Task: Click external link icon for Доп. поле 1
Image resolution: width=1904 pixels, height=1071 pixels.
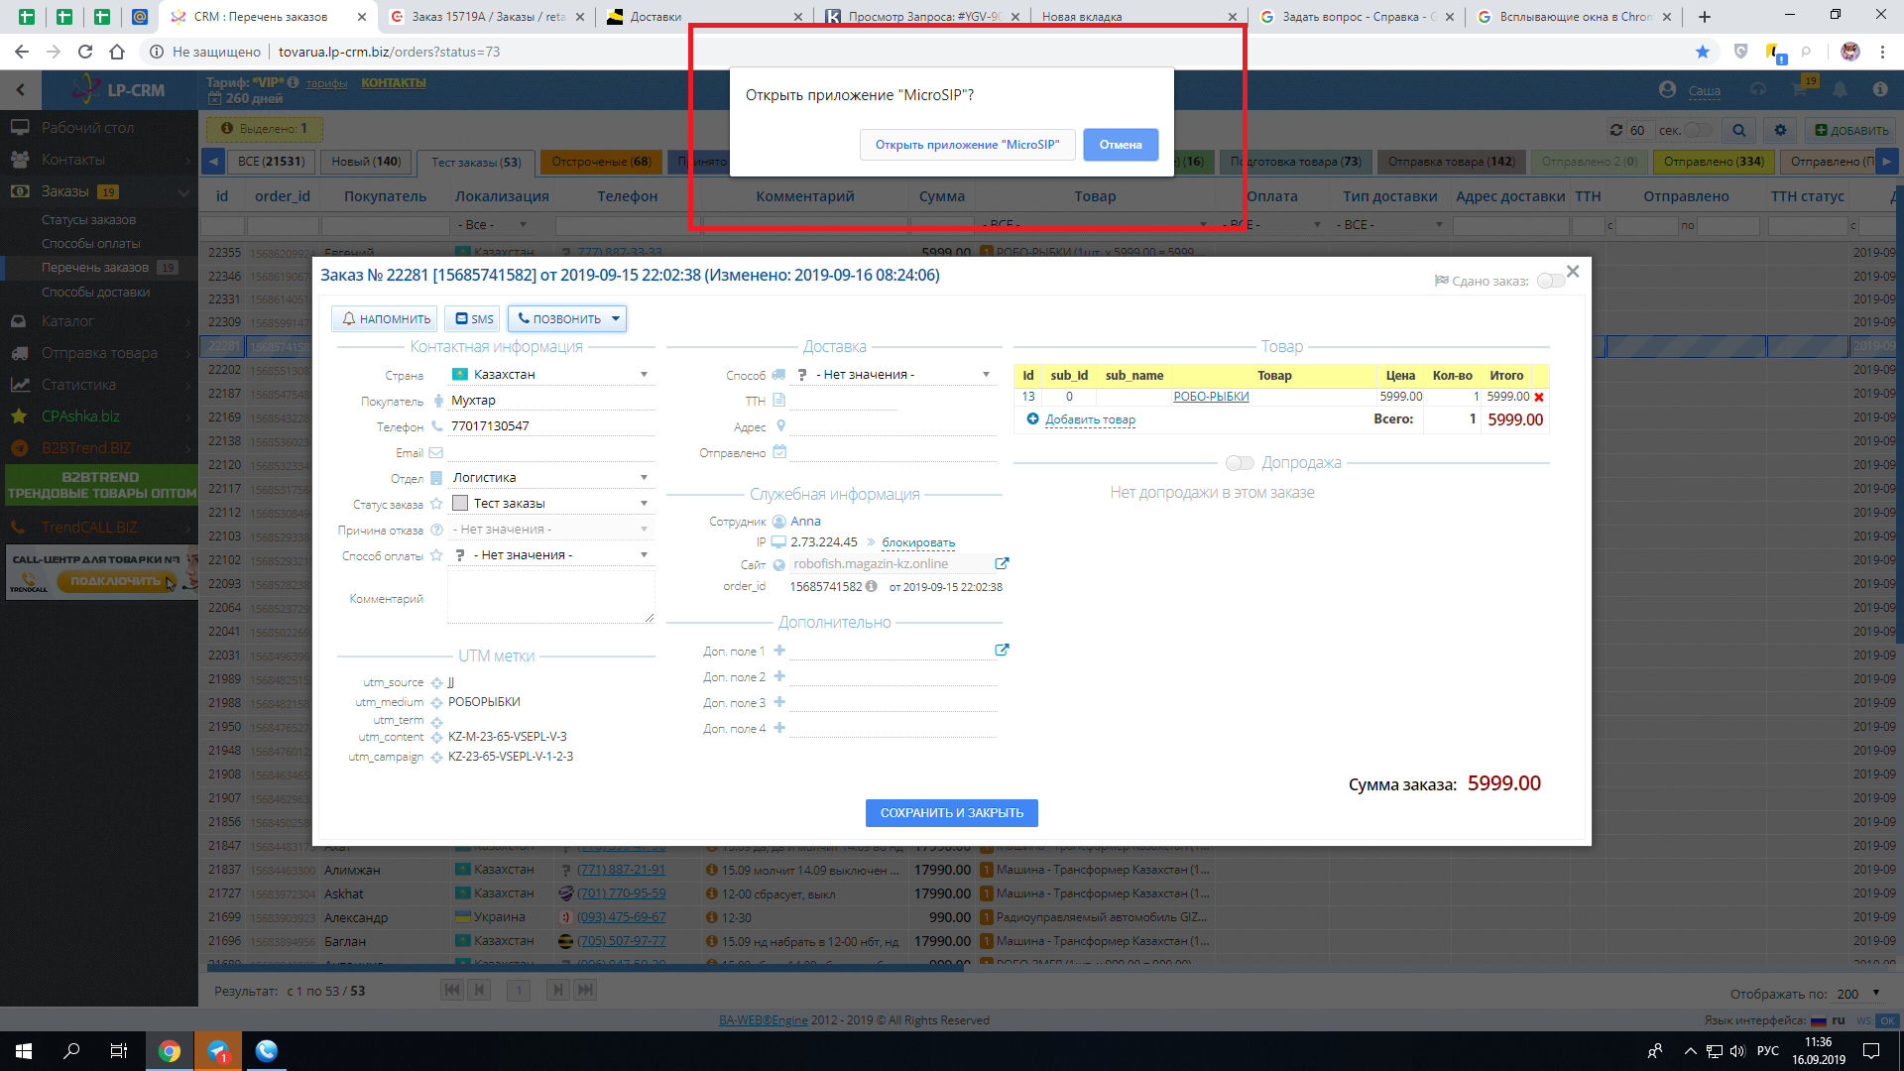Action: (x=1002, y=650)
